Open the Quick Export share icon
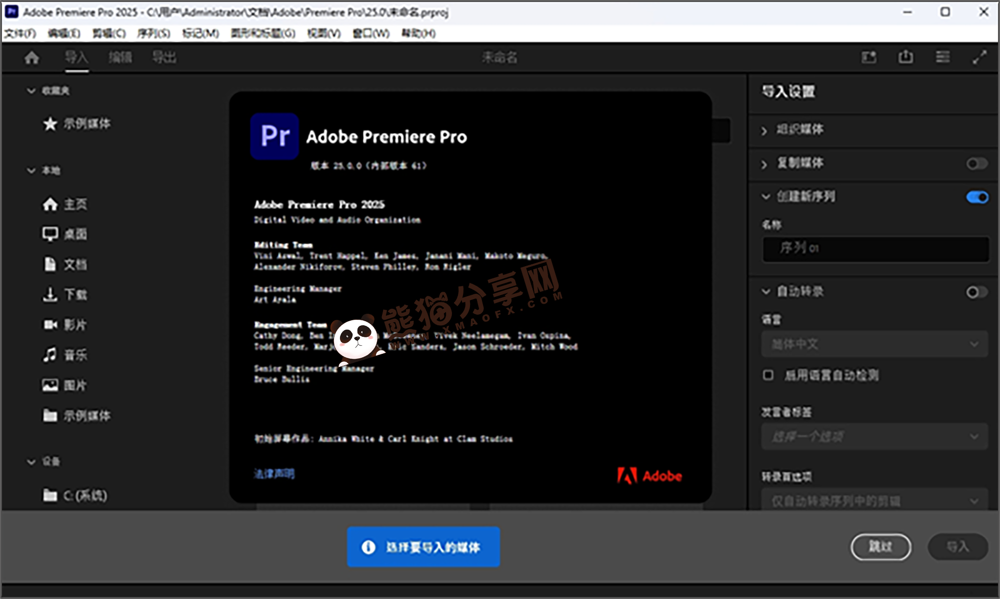 click(x=905, y=57)
